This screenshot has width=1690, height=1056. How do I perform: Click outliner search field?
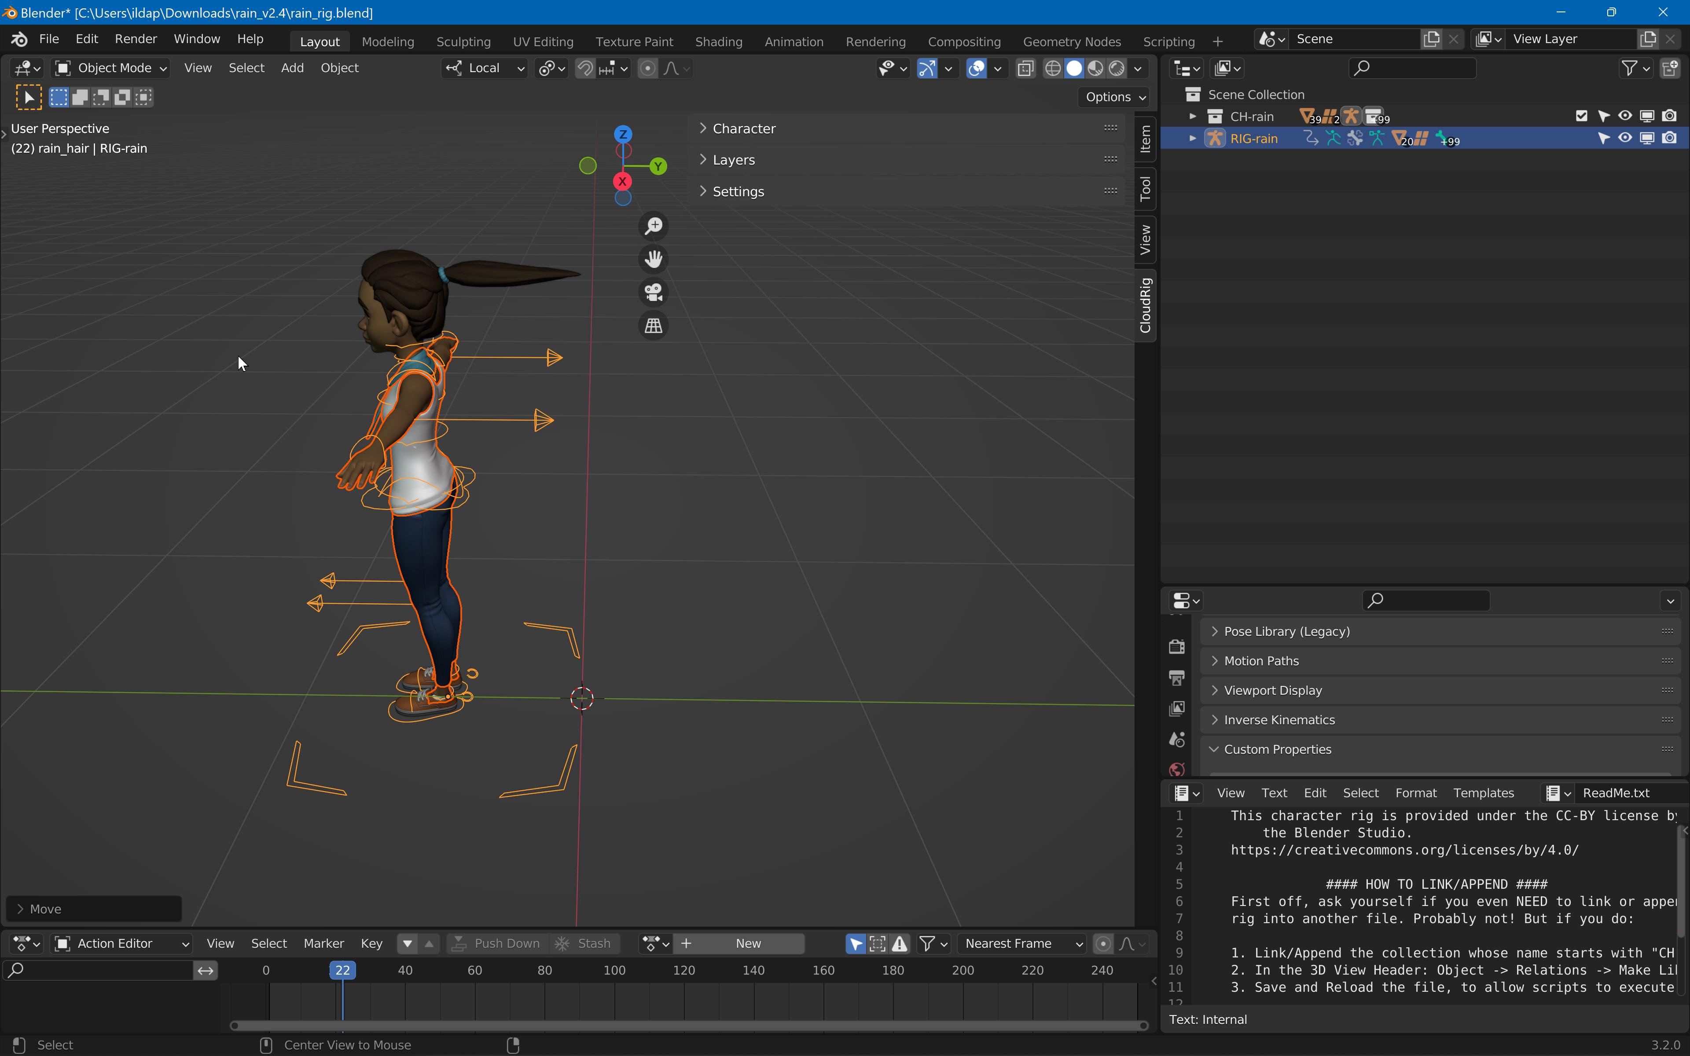tap(1412, 69)
